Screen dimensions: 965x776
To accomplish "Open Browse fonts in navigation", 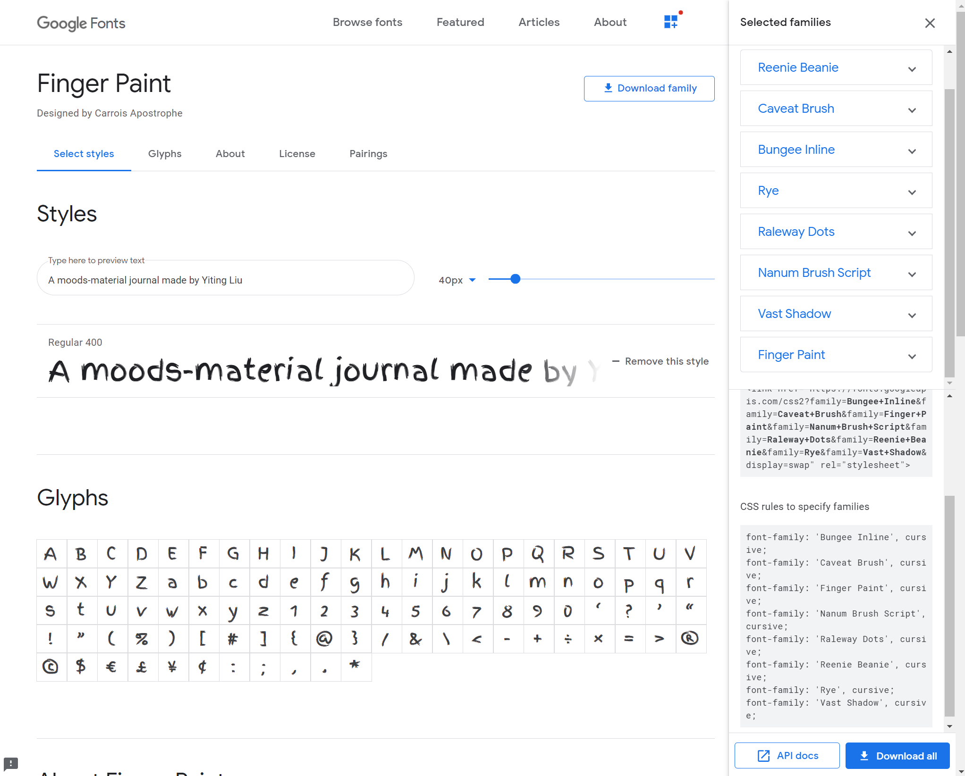I will 367,22.
